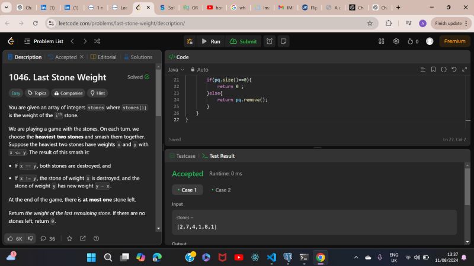Share the problem link icon

pyautogui.click(x=83, y=239)
